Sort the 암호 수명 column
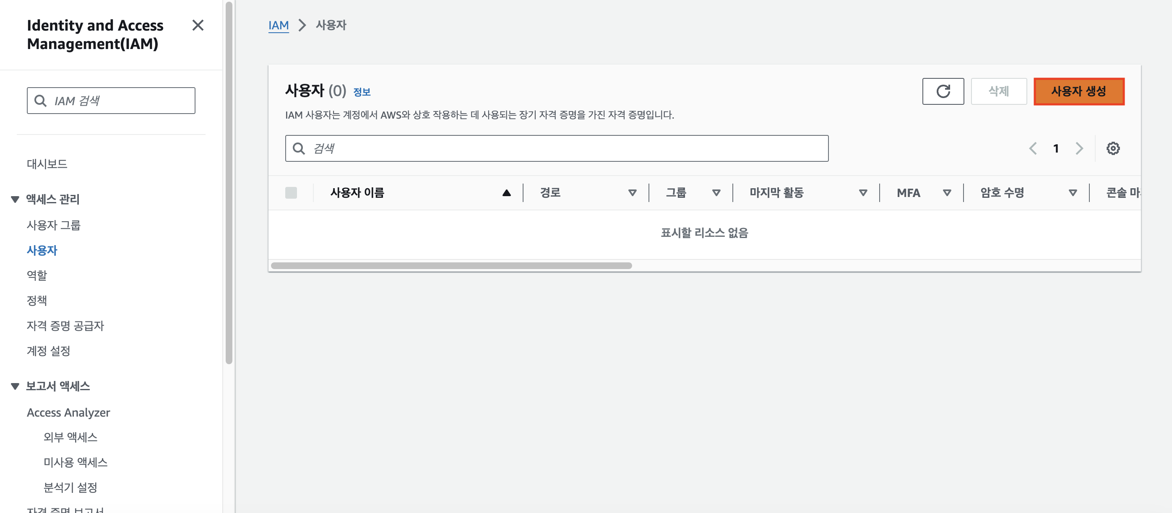 click(1072, 193)
